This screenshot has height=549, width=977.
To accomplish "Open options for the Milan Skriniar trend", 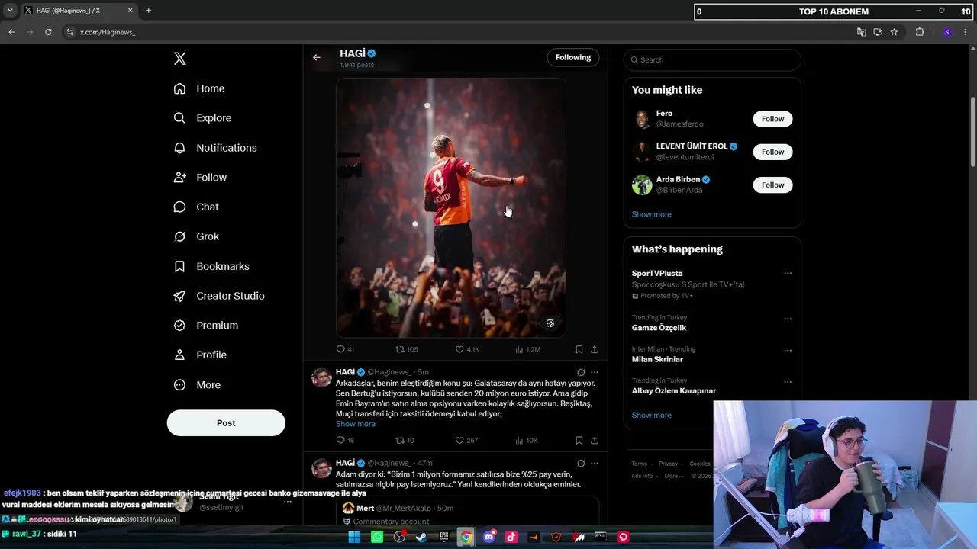I will point(788,350).
